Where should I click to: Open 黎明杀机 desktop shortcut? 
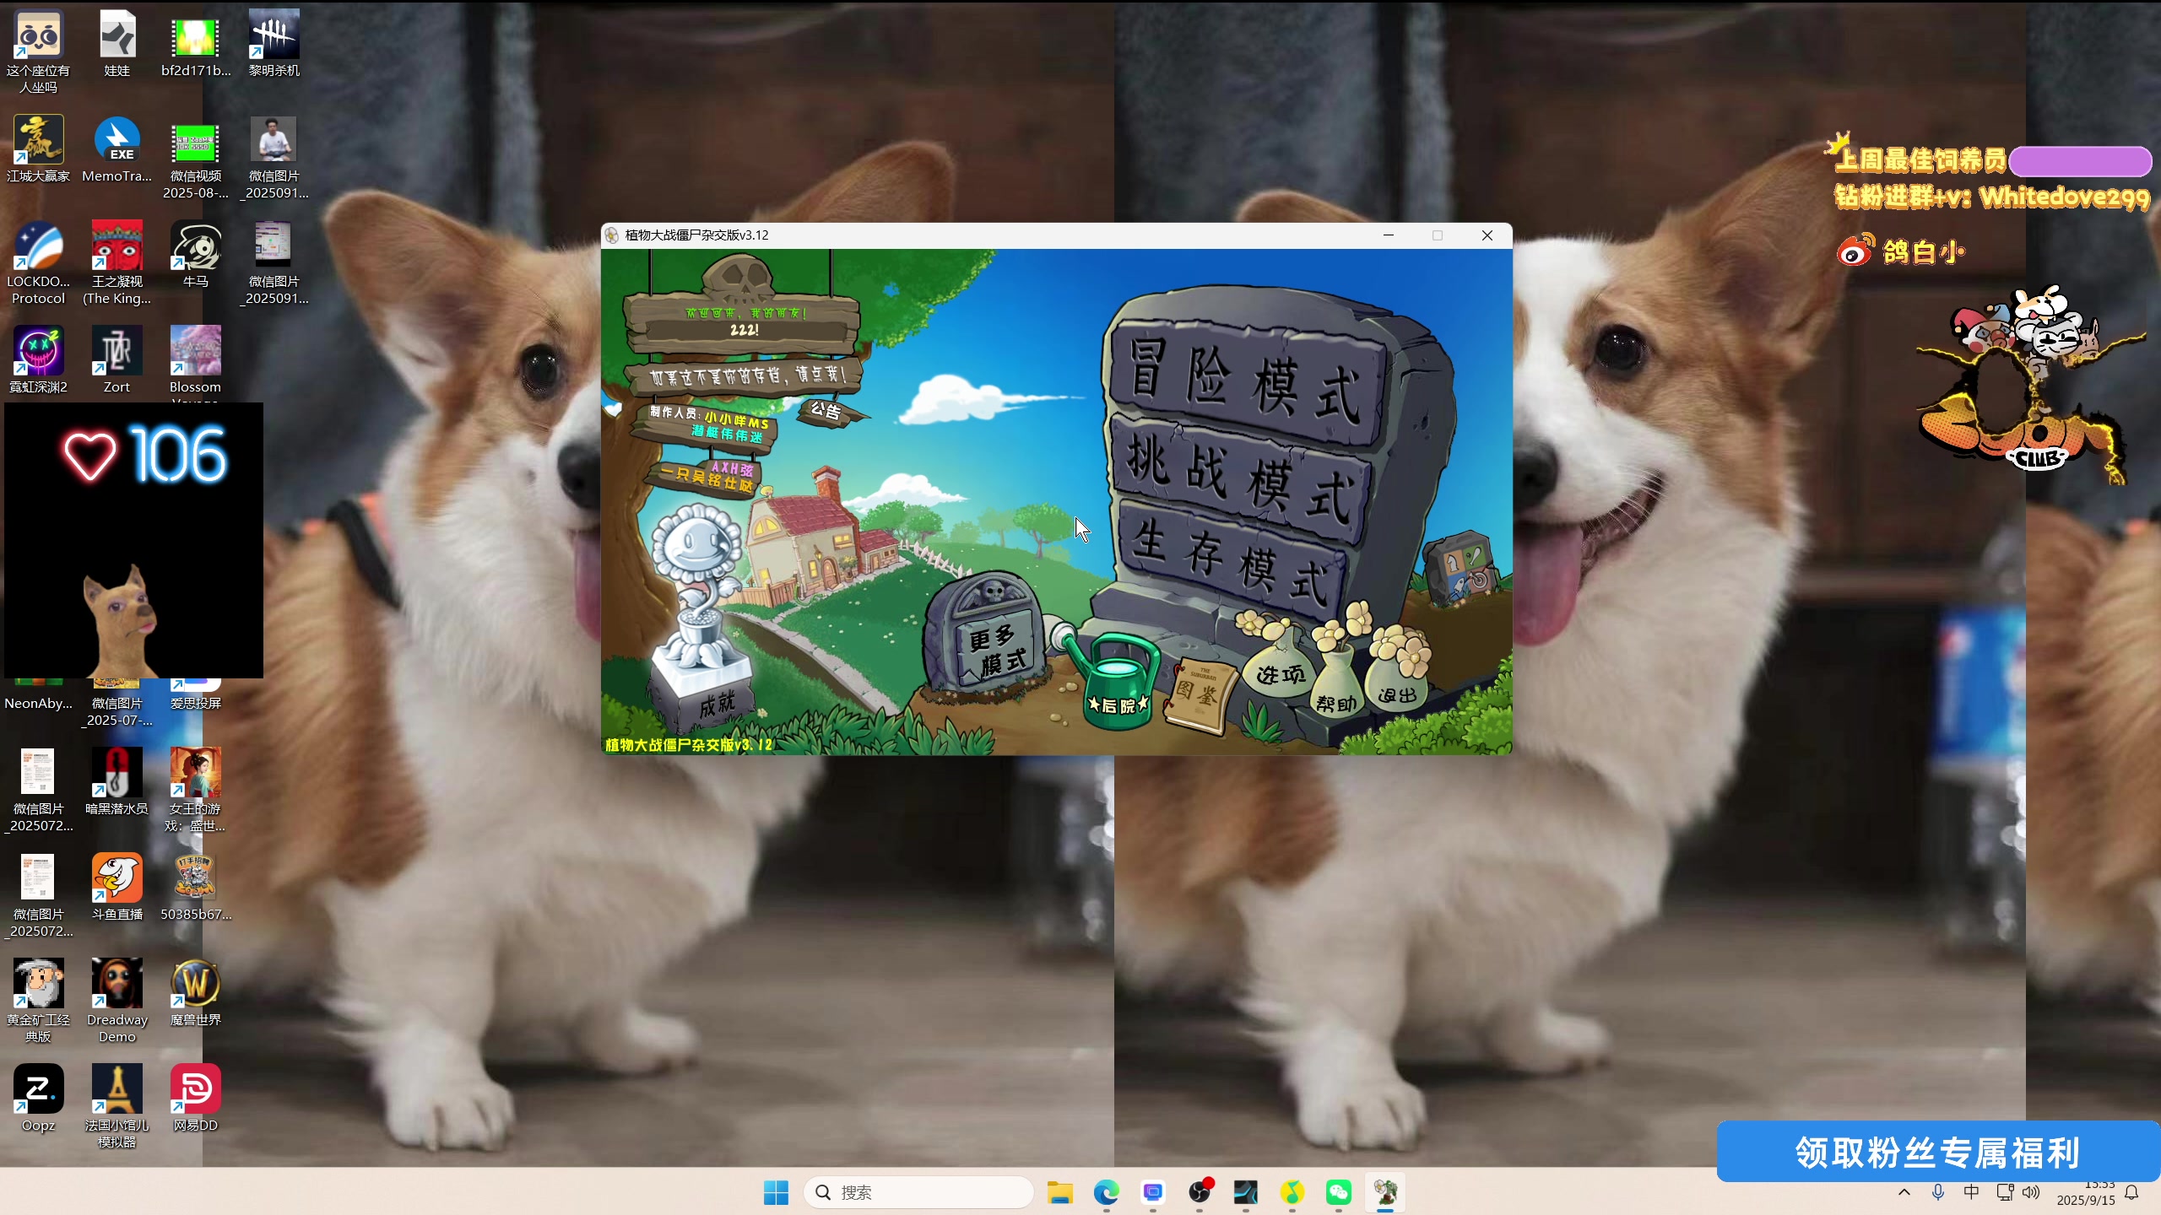(x=274, y=44)
